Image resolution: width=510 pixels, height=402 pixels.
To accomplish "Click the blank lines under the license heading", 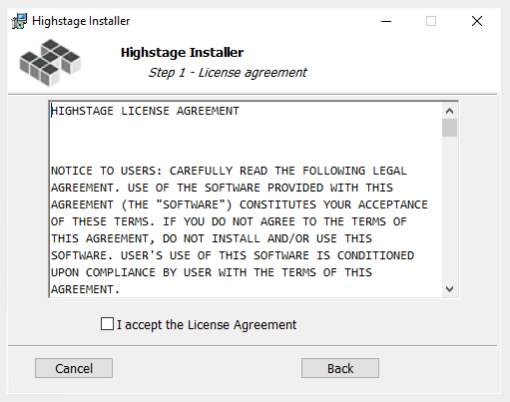I will (247, 141).
